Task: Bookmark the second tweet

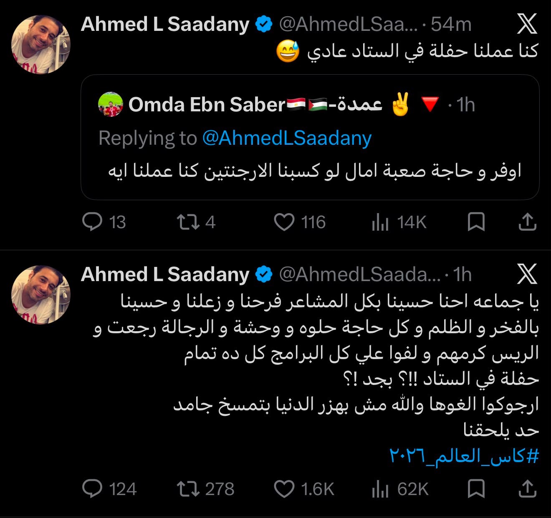Action: coord(476,489)
